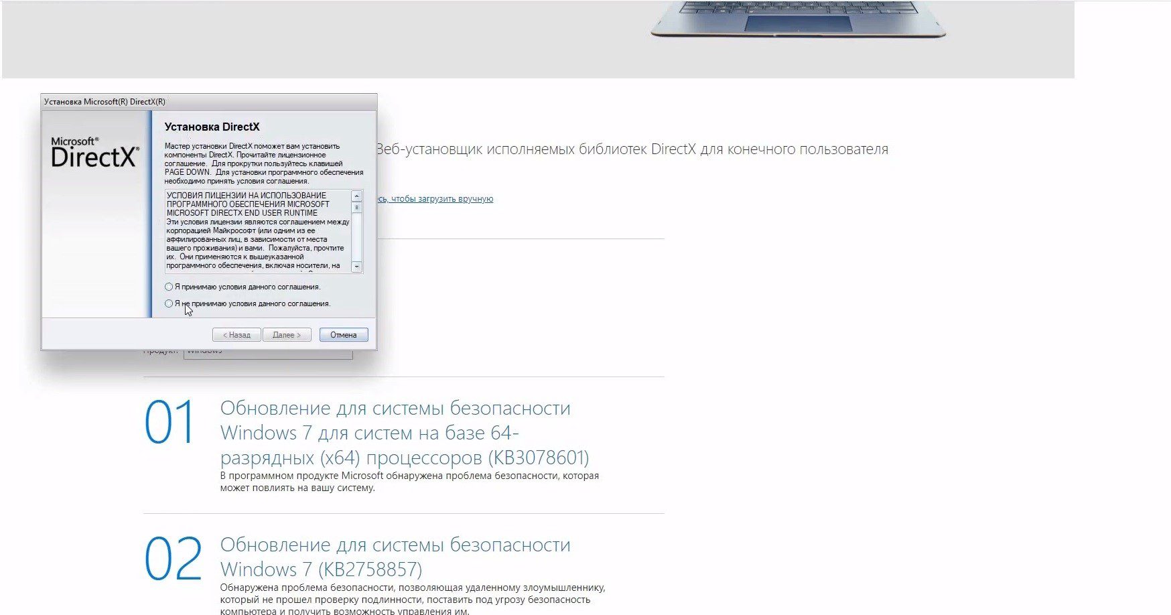Click license text scrollbar up arrow
Screen dimensions: 1171x615
click(357, 196)
